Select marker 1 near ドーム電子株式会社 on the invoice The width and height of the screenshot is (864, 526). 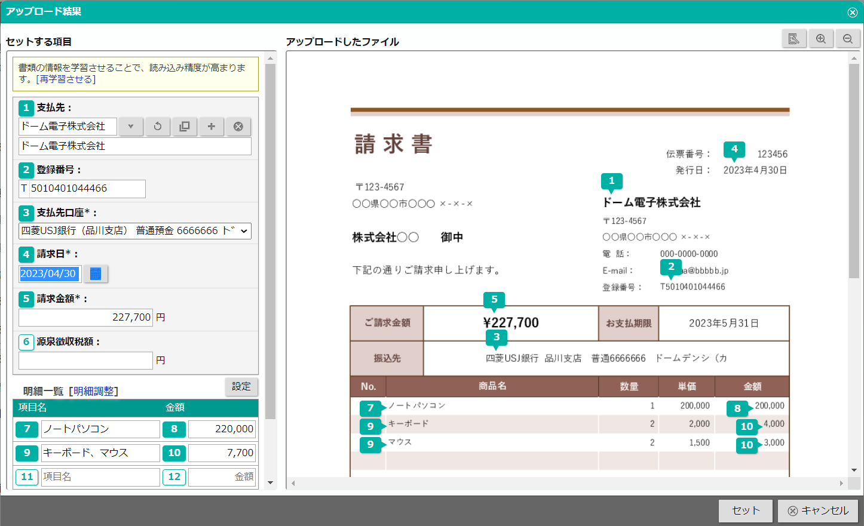click(x=612, y=181)
